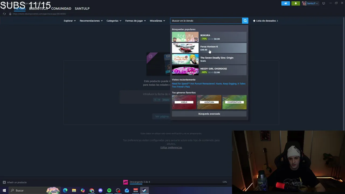Open Discord from taskbar
This screenshot has height=194, width=345.
tap(100, 190)
